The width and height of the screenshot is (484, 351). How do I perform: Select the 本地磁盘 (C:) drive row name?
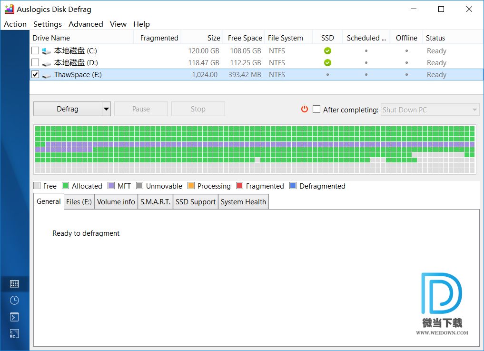click(x=76, y=50)
